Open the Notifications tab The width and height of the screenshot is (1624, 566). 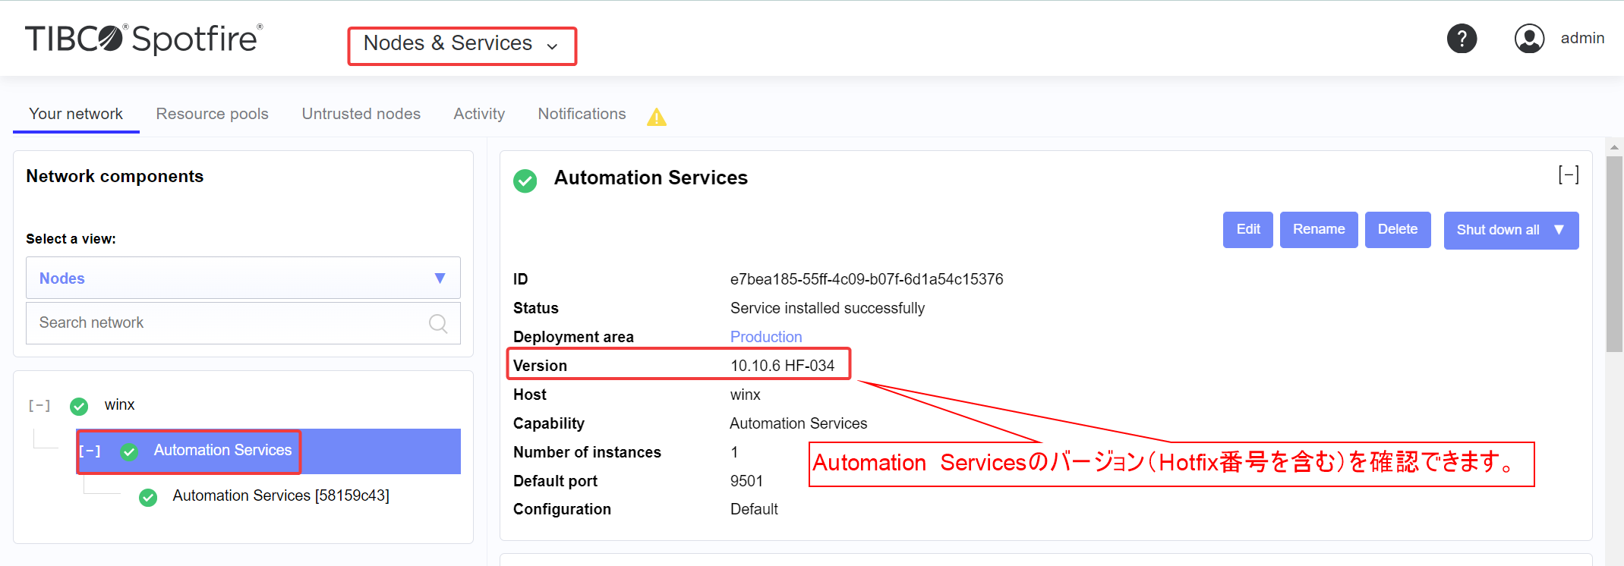[582, 114]
